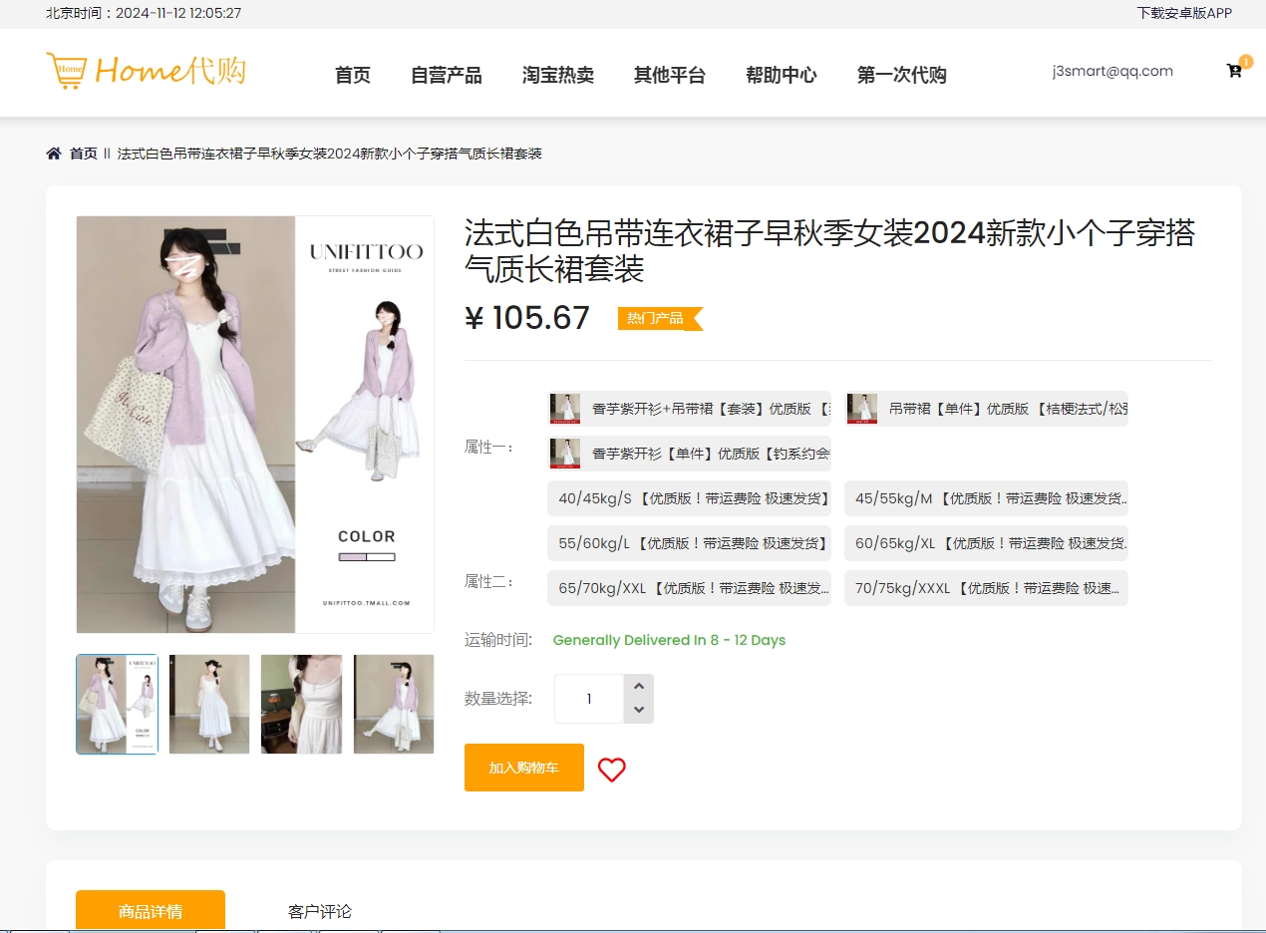Decrease quantity with down arrow
Image resolution: width=1266 pixels, height=933 pixels.
[x=639, y=711]
